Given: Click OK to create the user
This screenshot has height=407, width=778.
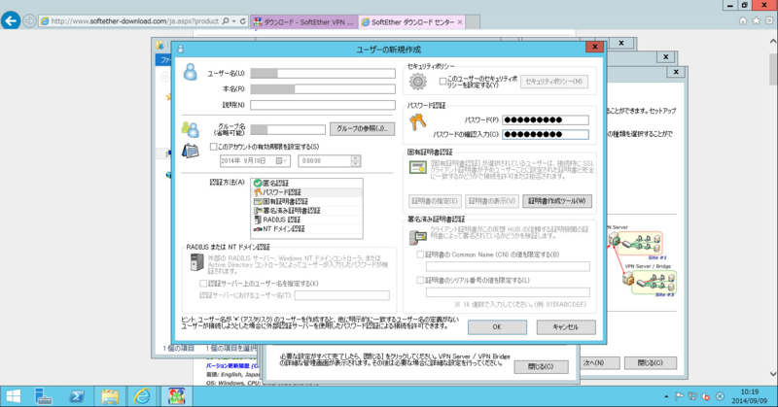Looking at the screenshot, I should point(497,327).
